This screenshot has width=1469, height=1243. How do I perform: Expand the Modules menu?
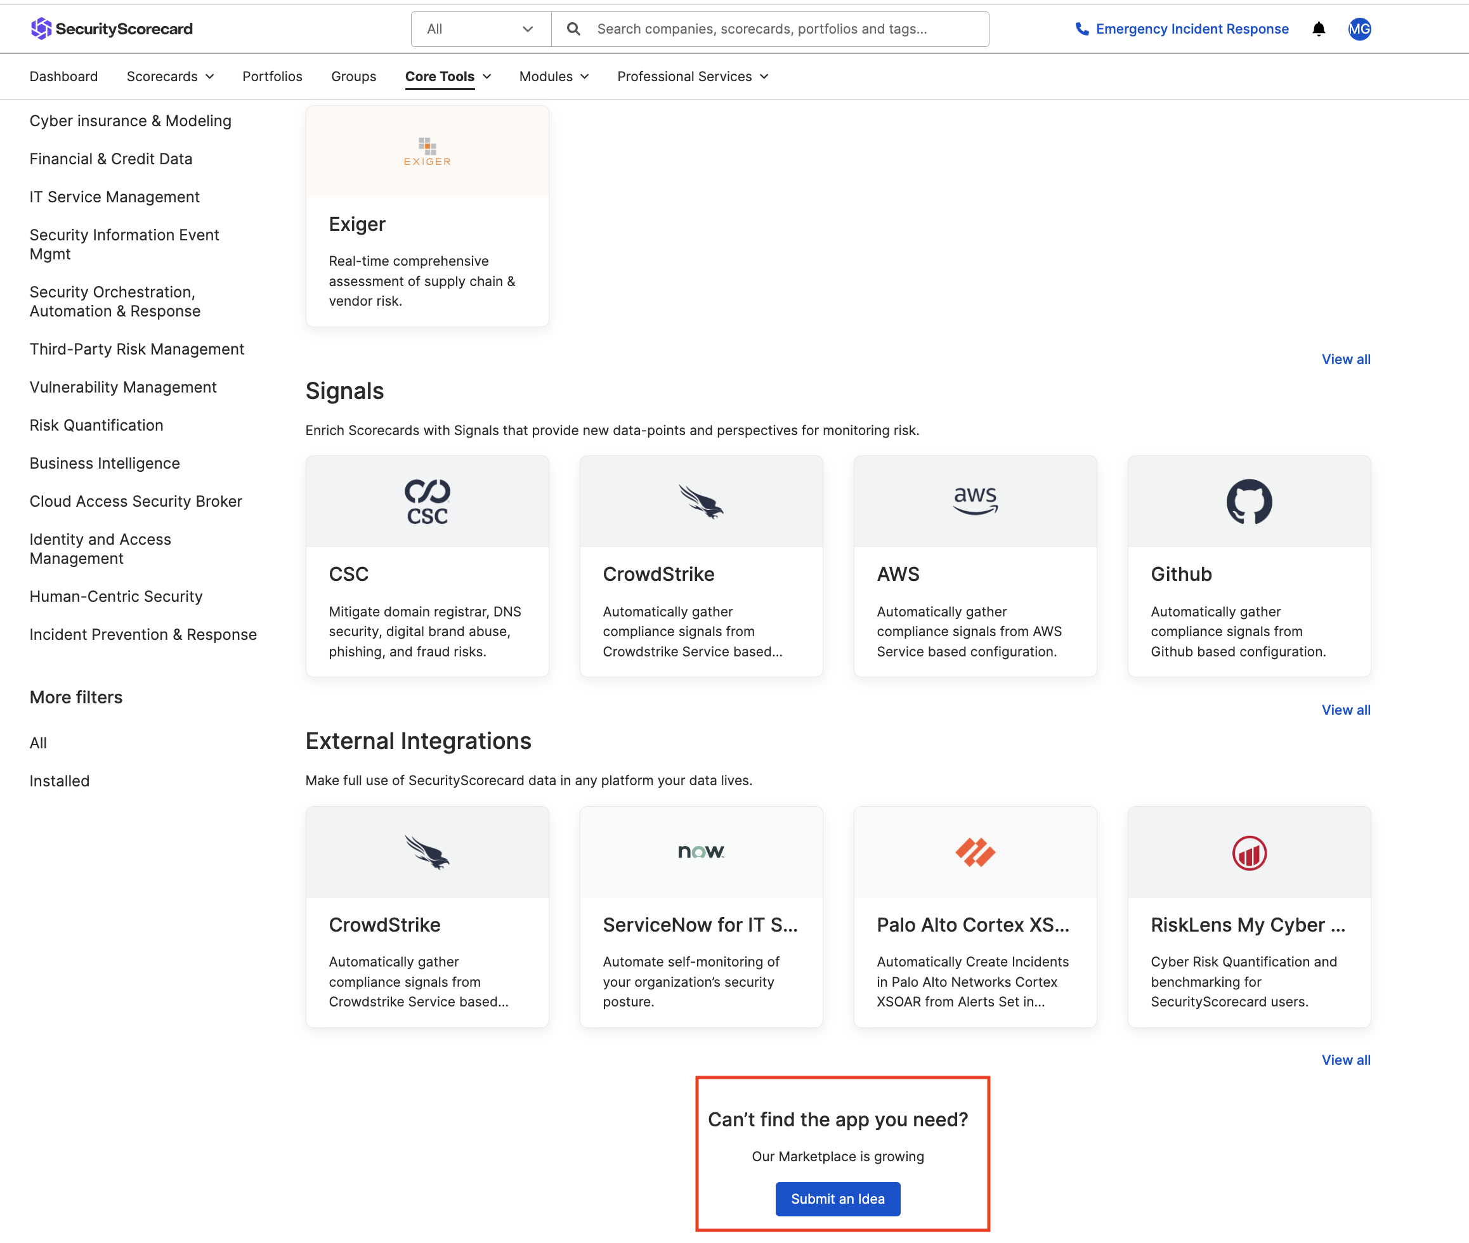(x=554, y=76)
